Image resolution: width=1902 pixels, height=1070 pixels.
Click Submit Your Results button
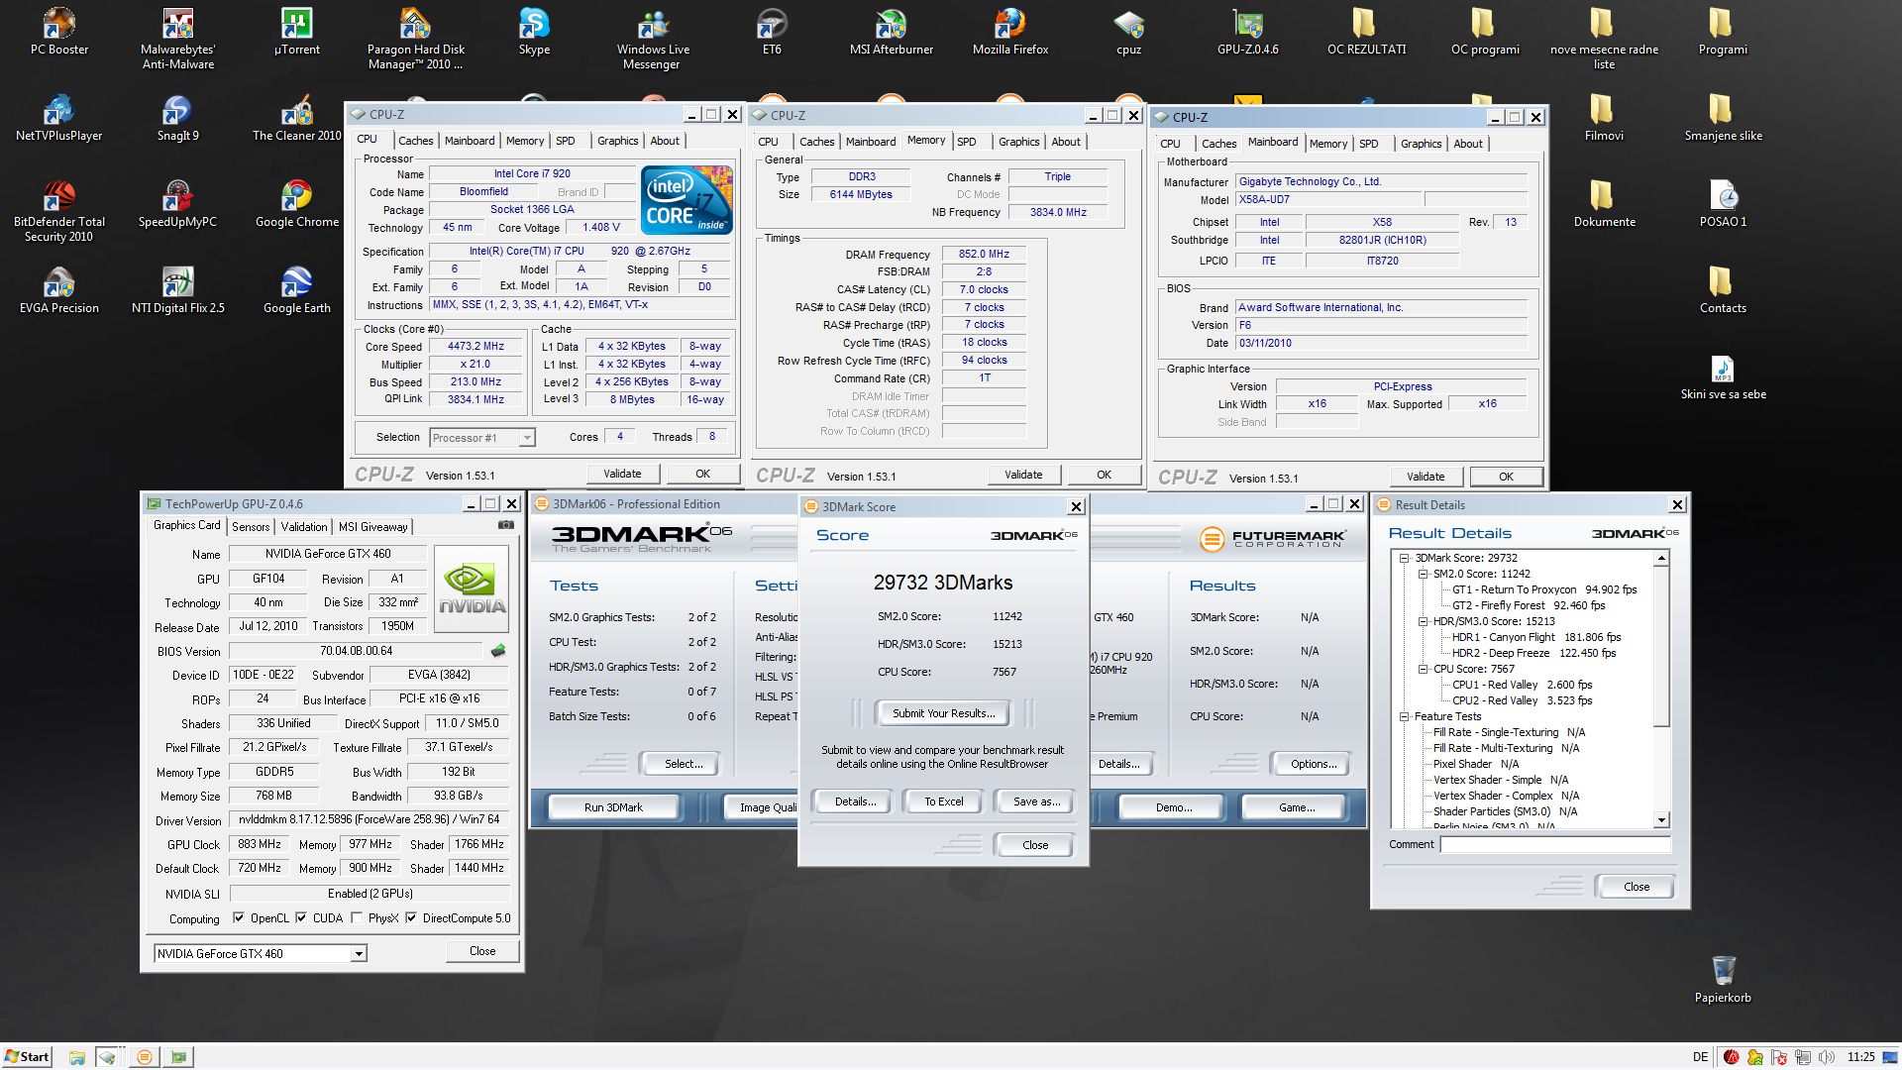[942, 713]
